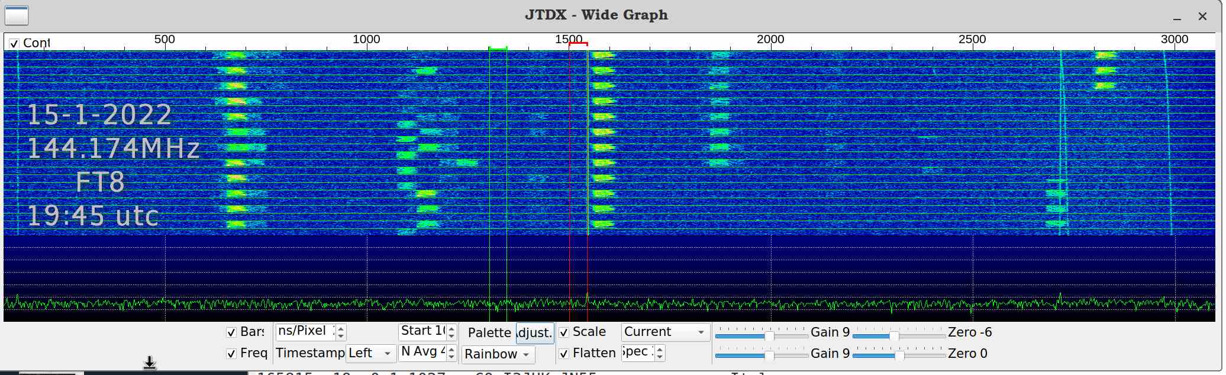Open the Current spectrum dropdown
The image size is (1226, 375).
[x=665, y=332]
